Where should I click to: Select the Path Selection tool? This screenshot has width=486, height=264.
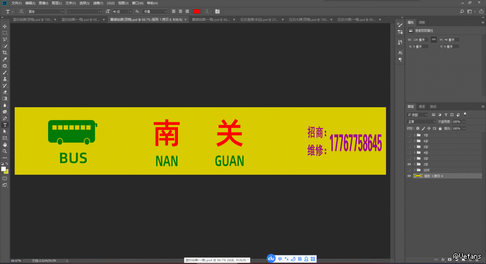pyautogui.click(x=5, y=131)
